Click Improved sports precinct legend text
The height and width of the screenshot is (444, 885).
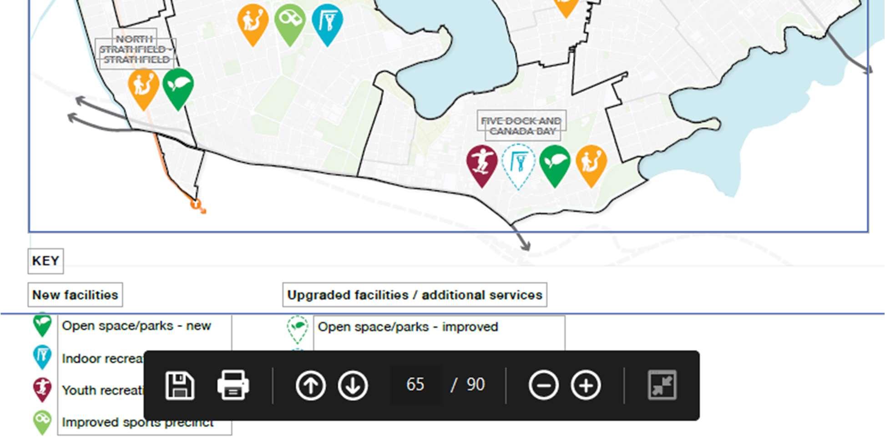(x=137, y=422)
